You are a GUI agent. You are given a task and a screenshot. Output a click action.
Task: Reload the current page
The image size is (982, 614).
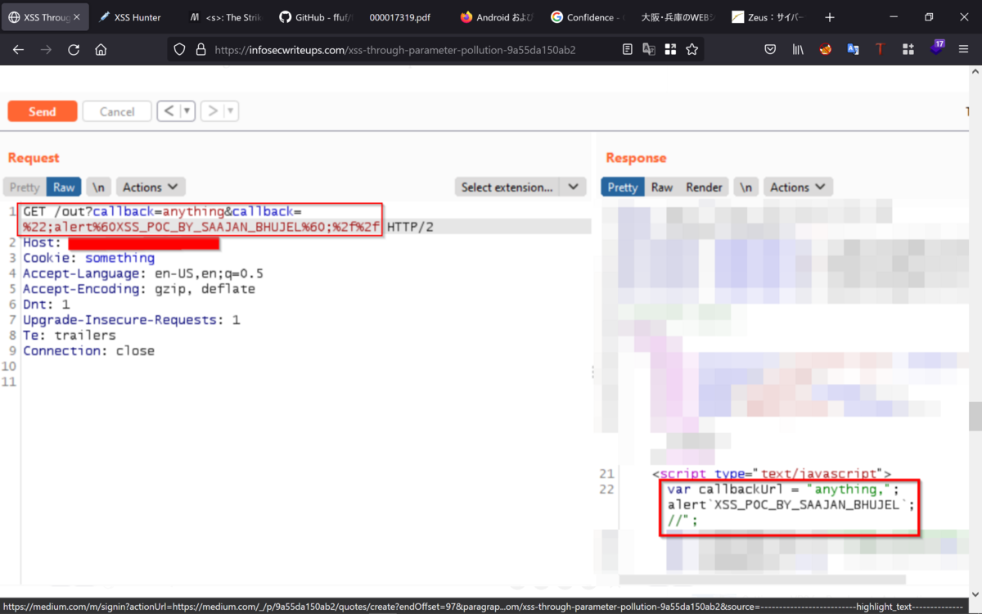(74, 49)
